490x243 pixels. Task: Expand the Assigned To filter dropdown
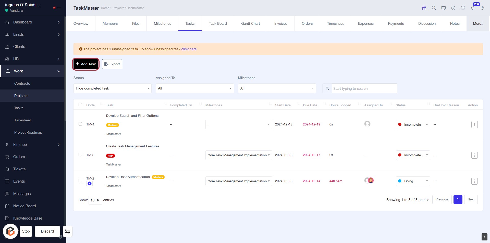coord(194,88)
